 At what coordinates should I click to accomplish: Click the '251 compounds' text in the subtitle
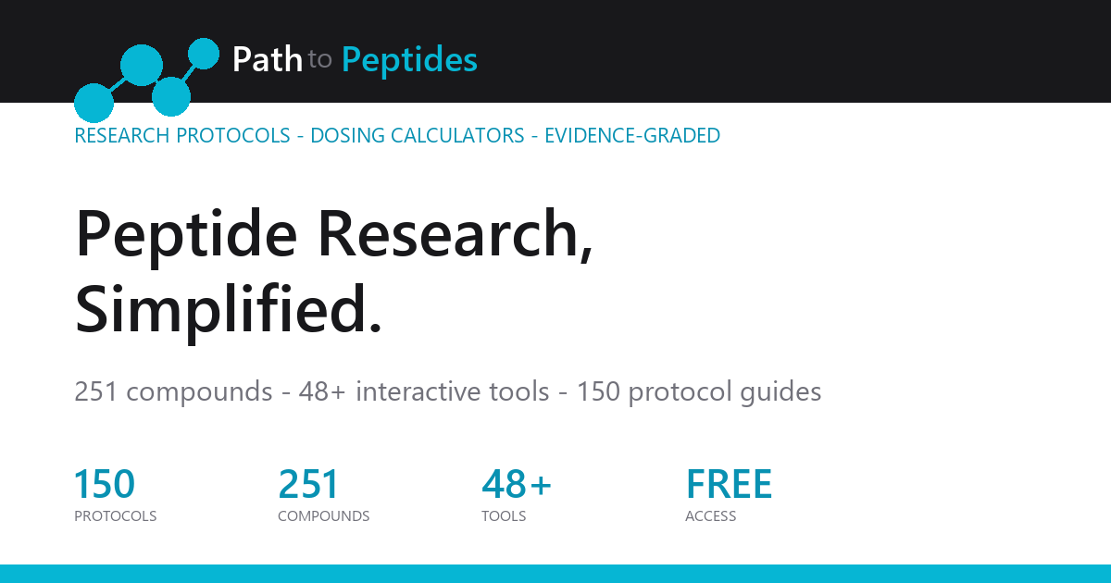(x=173, y=392)
